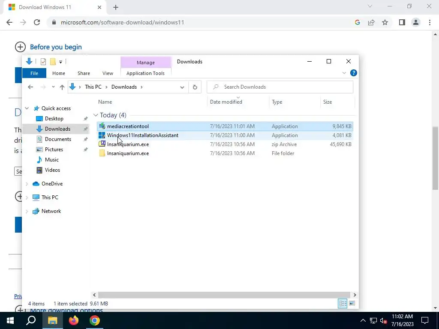The image size is (439, 329).
Task: Open Downloads in the navigation pane
Action: [x=57, y=129]
